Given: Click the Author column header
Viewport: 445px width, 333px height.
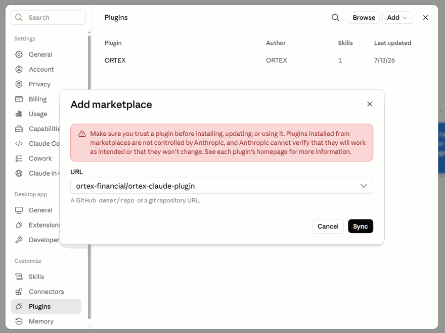Looking at the screenshot, I should click(x=276, y=43).
